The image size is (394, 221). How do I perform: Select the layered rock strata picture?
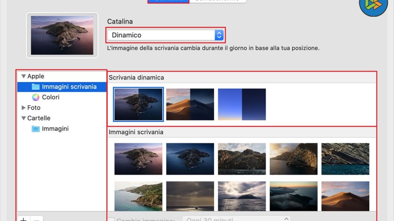point(345,159)
